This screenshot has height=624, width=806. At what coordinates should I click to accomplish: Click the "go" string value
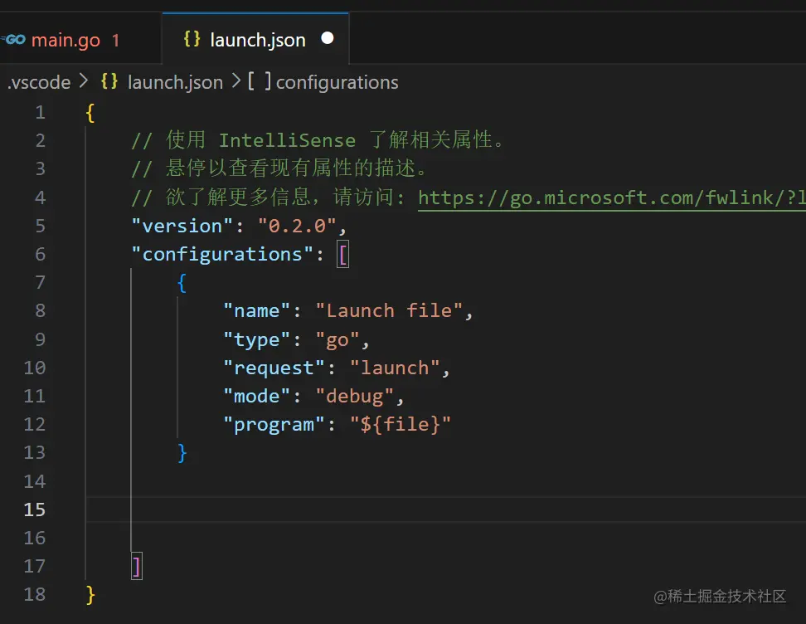coord(337,339)
